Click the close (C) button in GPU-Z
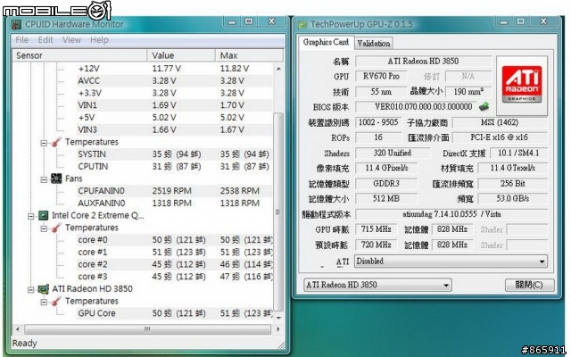 [x=529, y=285]
